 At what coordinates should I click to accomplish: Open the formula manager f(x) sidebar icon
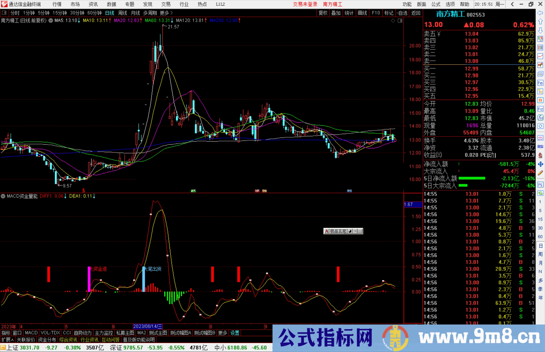pyautogui.click(x=540, y=118)
